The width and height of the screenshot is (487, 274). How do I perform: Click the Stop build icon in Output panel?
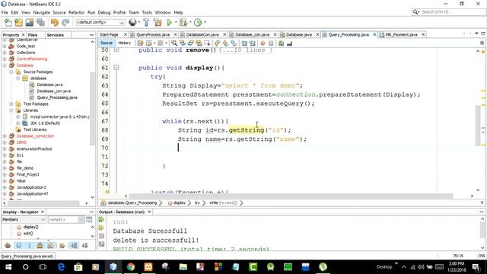[x=101, y=236]
